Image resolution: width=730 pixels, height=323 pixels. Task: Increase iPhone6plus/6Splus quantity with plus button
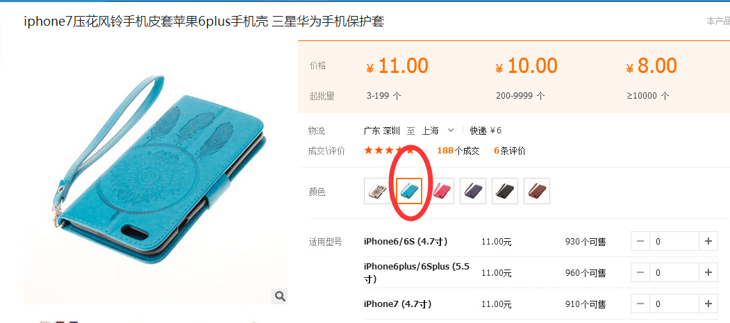pos(708,273)
